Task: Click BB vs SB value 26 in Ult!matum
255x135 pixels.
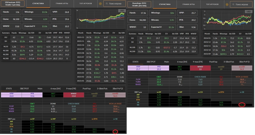Action: [115, 132]
